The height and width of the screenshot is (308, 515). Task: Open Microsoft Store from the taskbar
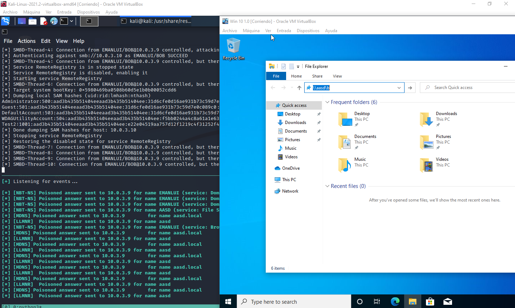pyautogui.click(x=430, y=302)
